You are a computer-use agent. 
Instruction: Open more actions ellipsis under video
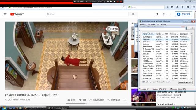click(x=125, y=100)
